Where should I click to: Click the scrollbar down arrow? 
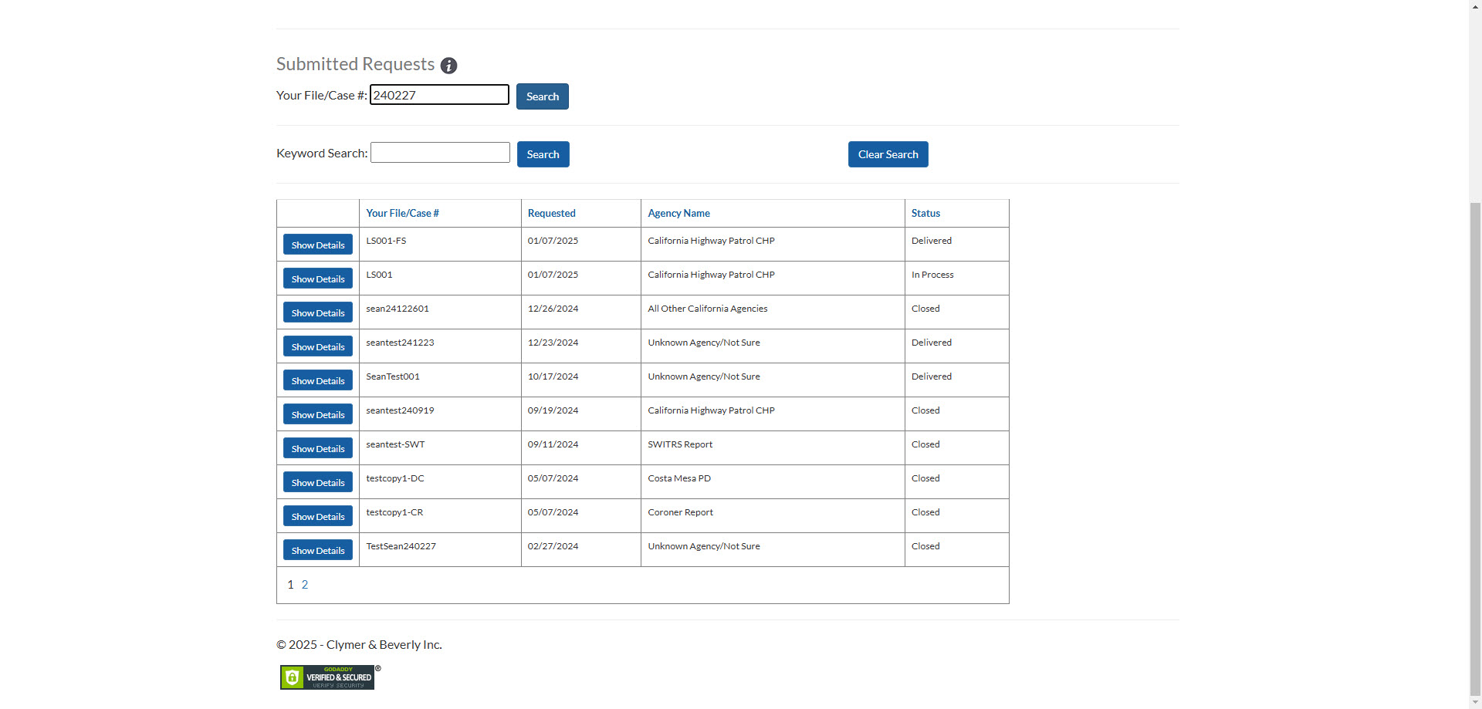click(x=1474, y=702)
